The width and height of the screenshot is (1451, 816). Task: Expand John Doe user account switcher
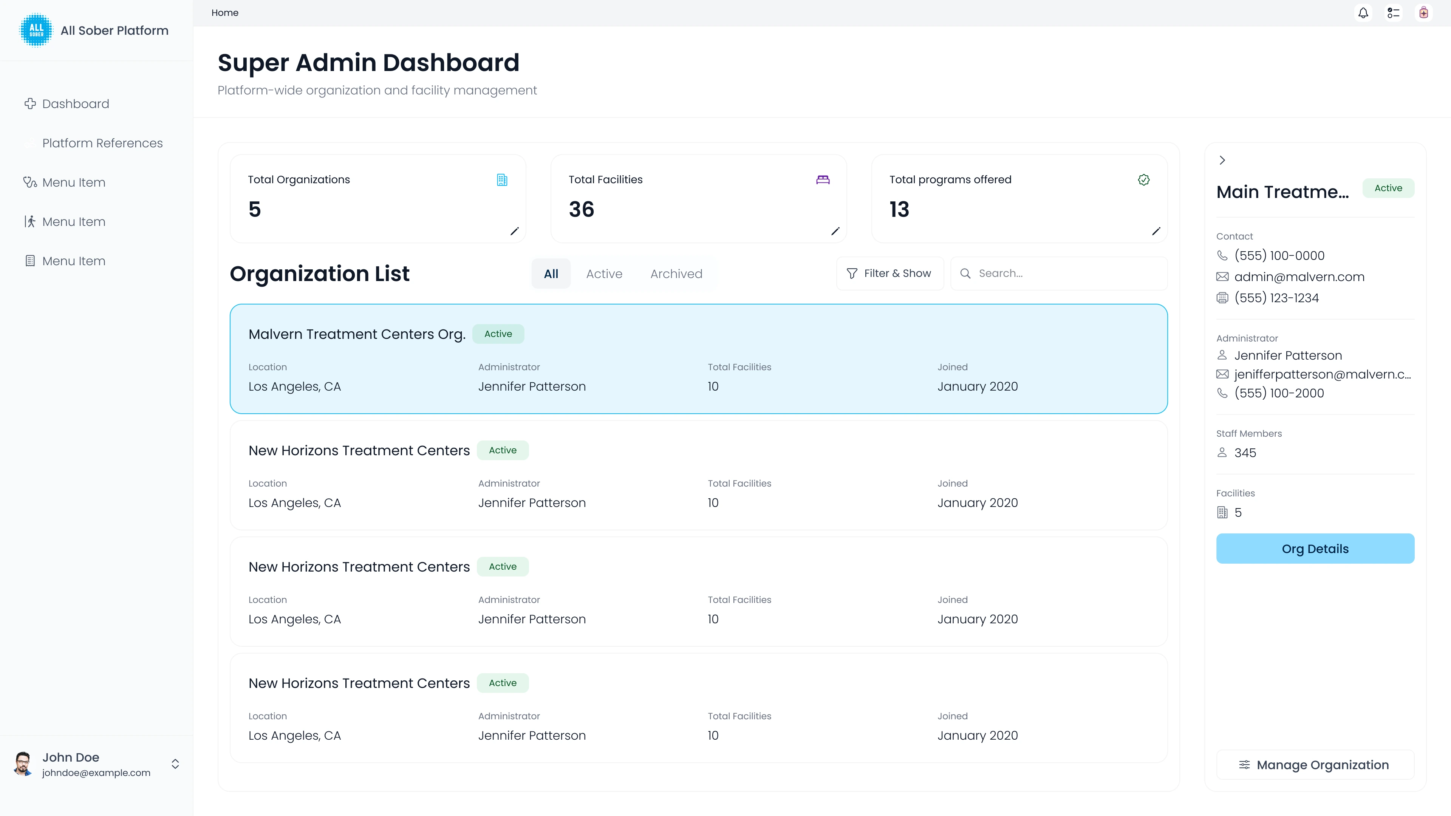click(175, 763)
